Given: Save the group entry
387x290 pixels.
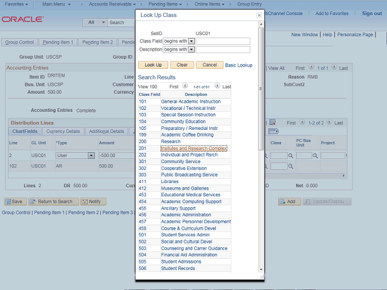Looking at the screenshot, I should coord(15,202).
